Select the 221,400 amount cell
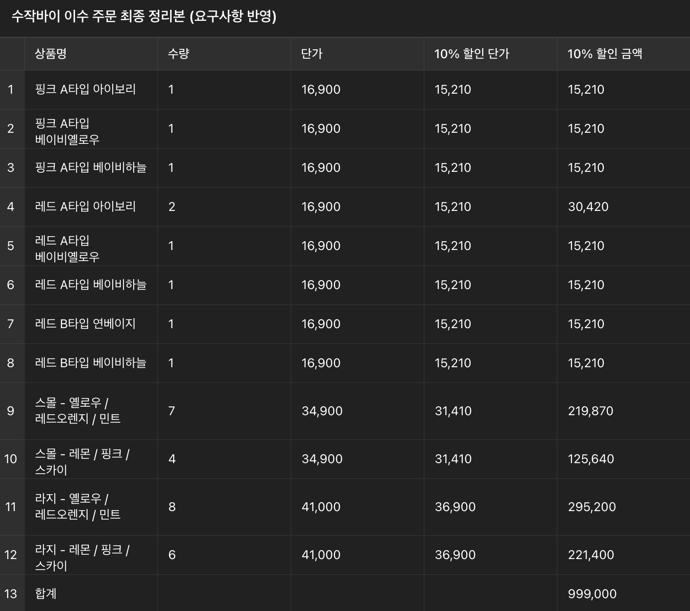 (591, 555)
